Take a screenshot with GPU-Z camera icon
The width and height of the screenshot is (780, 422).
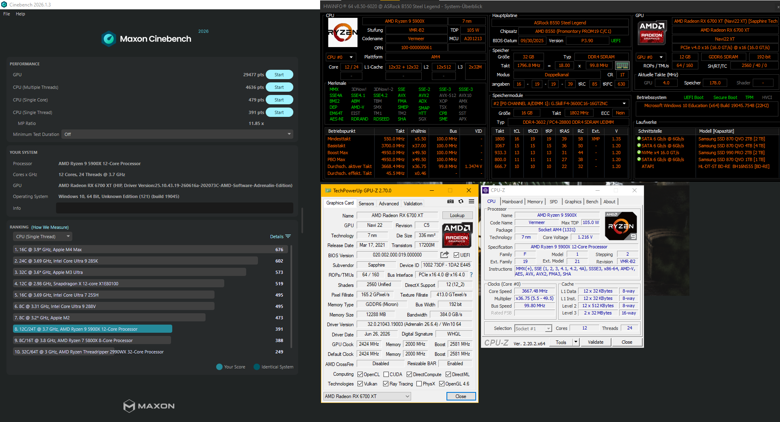click(451, 201)
